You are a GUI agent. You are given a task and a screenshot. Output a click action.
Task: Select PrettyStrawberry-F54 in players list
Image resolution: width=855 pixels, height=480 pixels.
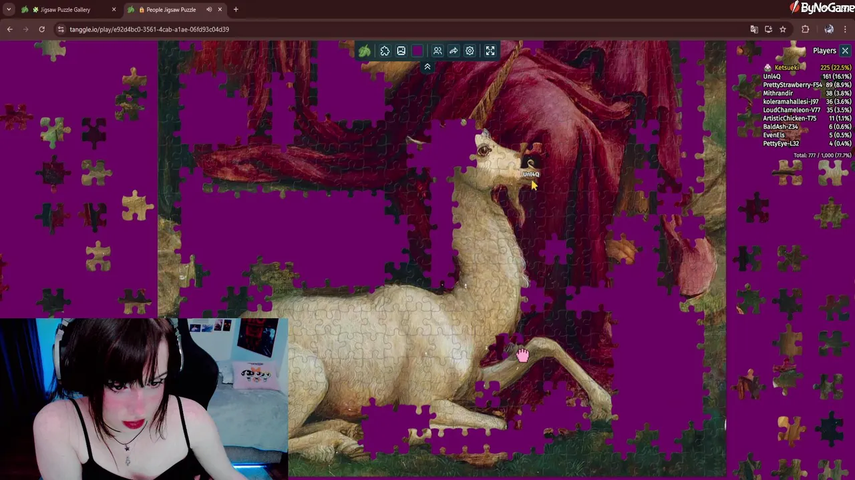tap(792, 85)
